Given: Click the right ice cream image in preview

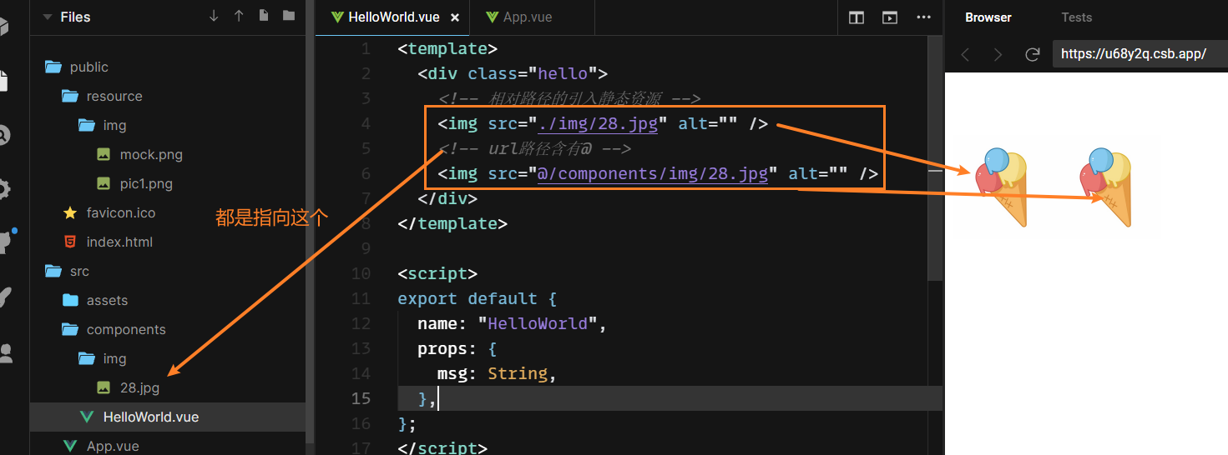Looking at the screenshot, I should 1106,187.
